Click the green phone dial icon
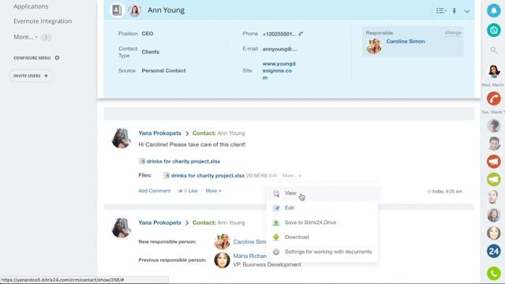The image size is (505, 284). pos(493,274)
